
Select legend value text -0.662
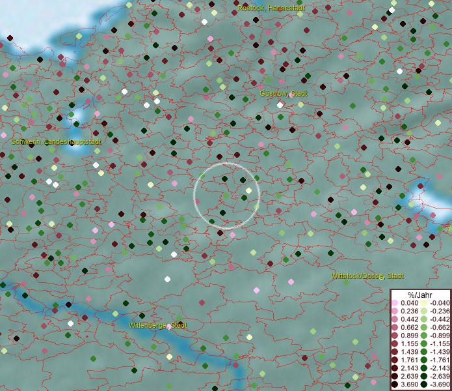click(440, 328)
